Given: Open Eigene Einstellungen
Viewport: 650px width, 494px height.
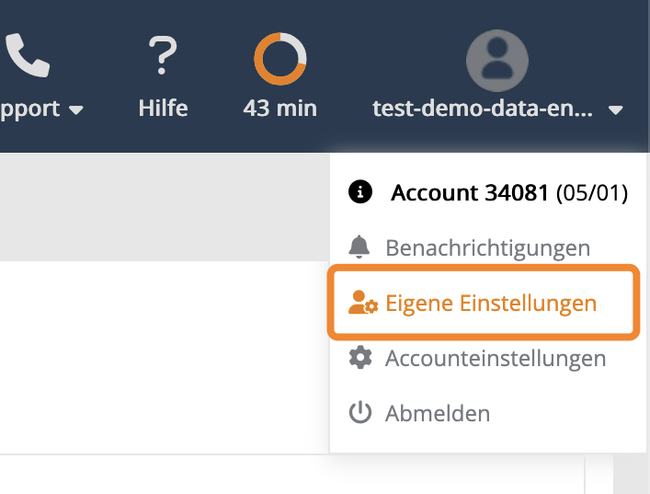Looking at the screenshot, I should (x=491, y=304).
